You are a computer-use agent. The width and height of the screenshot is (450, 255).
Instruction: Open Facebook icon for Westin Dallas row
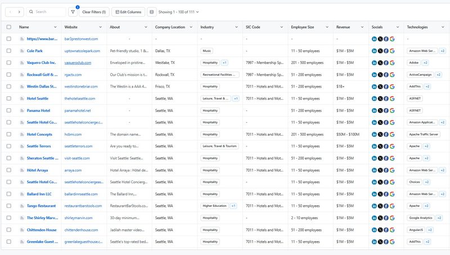386,87
